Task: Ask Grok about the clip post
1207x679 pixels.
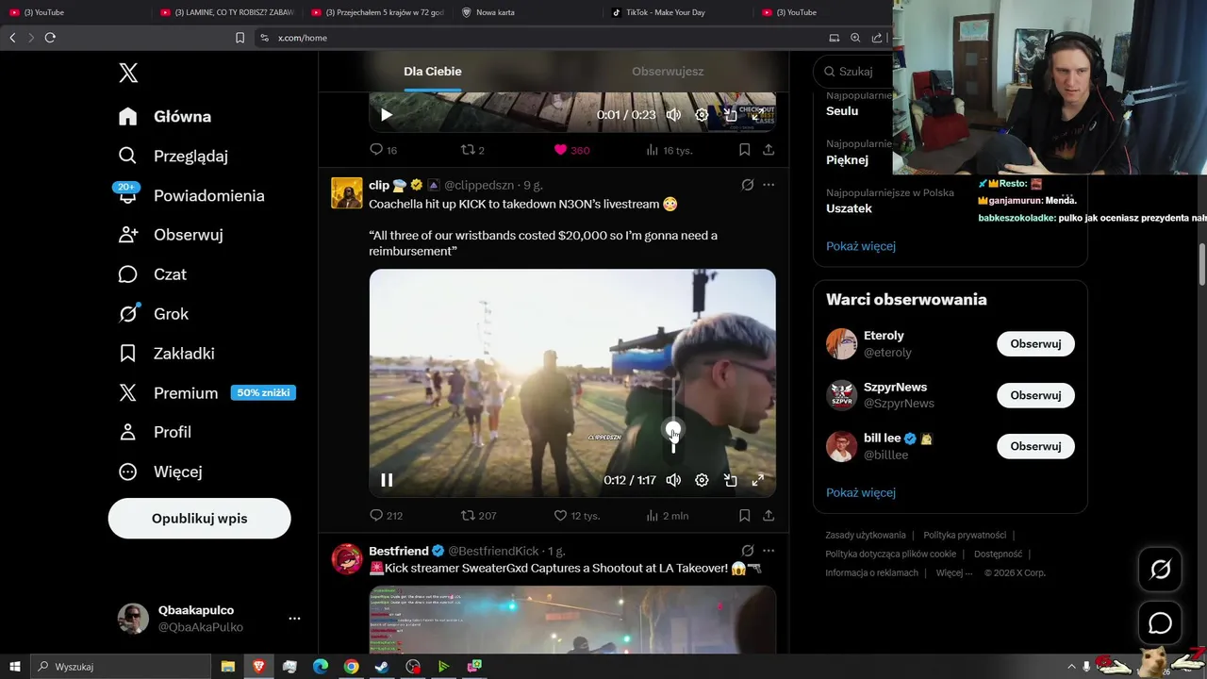Action: [x=747, y=185]
